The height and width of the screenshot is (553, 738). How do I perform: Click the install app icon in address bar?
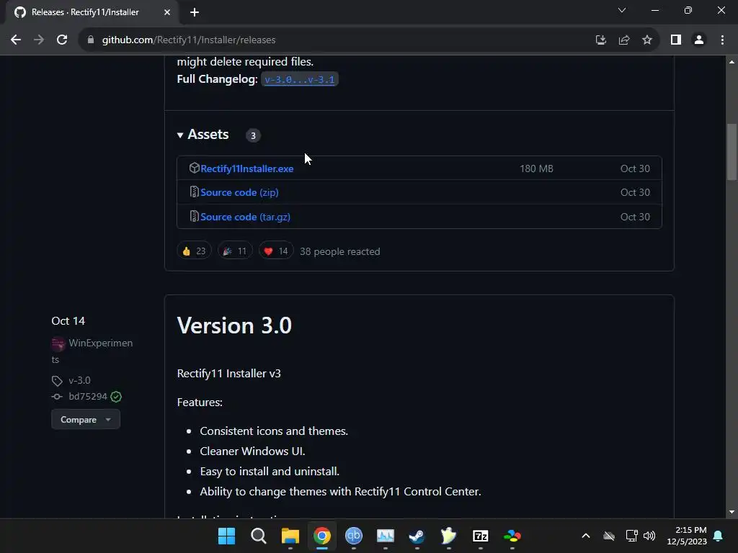pos(600,40)
